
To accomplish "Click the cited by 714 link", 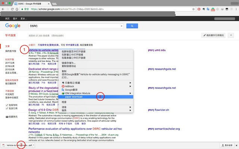I will point(37,64).
